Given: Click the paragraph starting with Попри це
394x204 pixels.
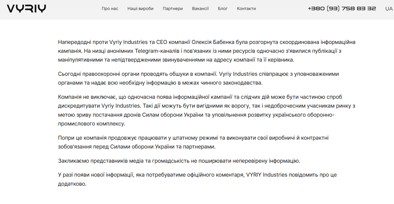Looking at the screenshot, I should pos(193,142).
